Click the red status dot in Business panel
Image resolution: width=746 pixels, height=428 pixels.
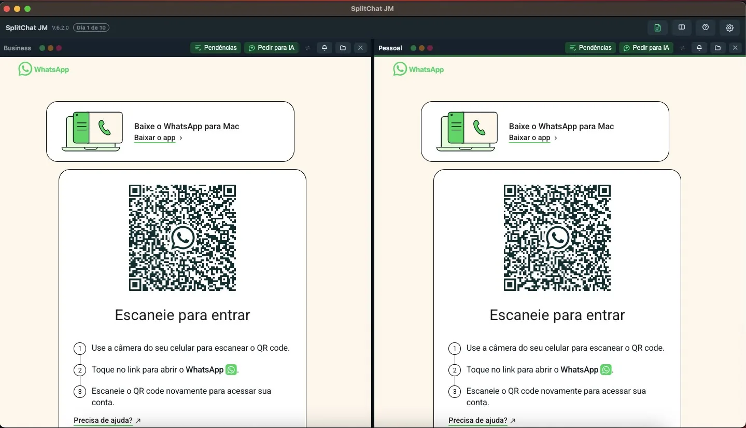click(59, 48)
